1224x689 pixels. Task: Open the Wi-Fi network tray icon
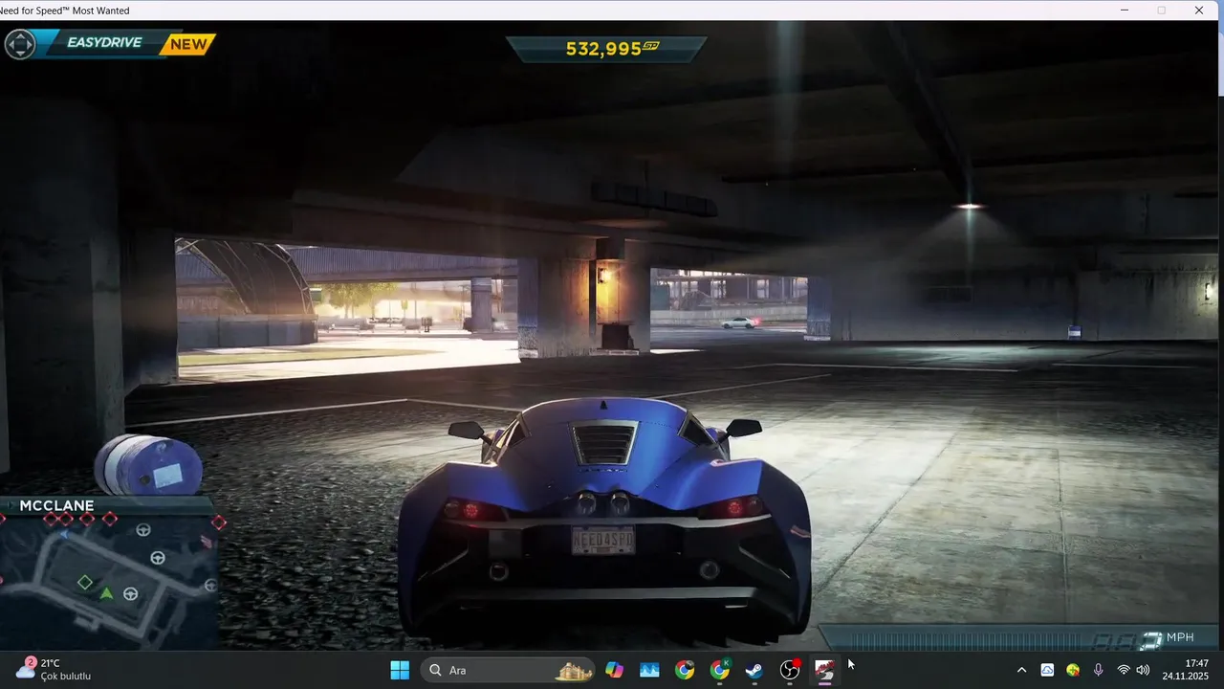[x=1124, y=670]
